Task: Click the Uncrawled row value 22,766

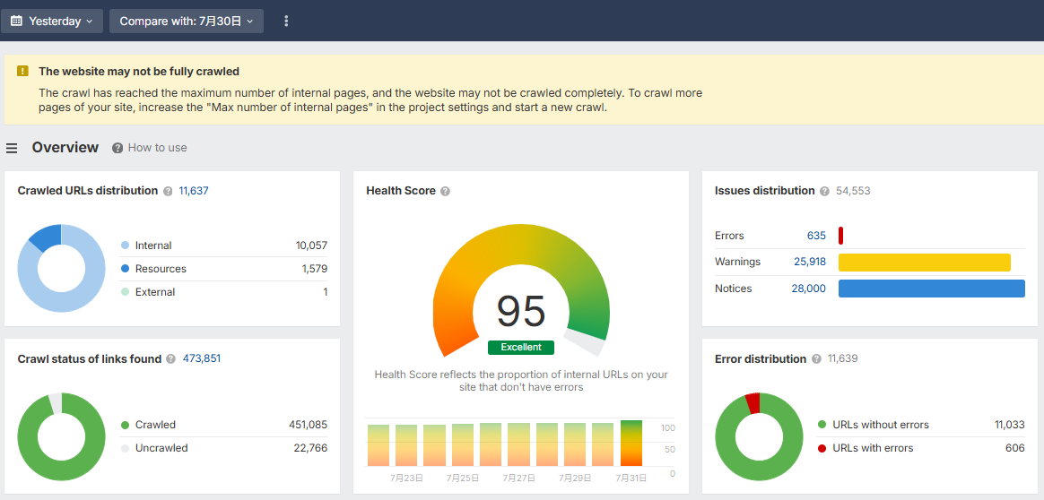Action: point(310,448)
